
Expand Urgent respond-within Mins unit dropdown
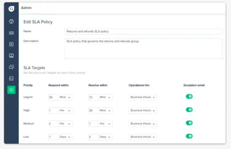click(65, 97)
